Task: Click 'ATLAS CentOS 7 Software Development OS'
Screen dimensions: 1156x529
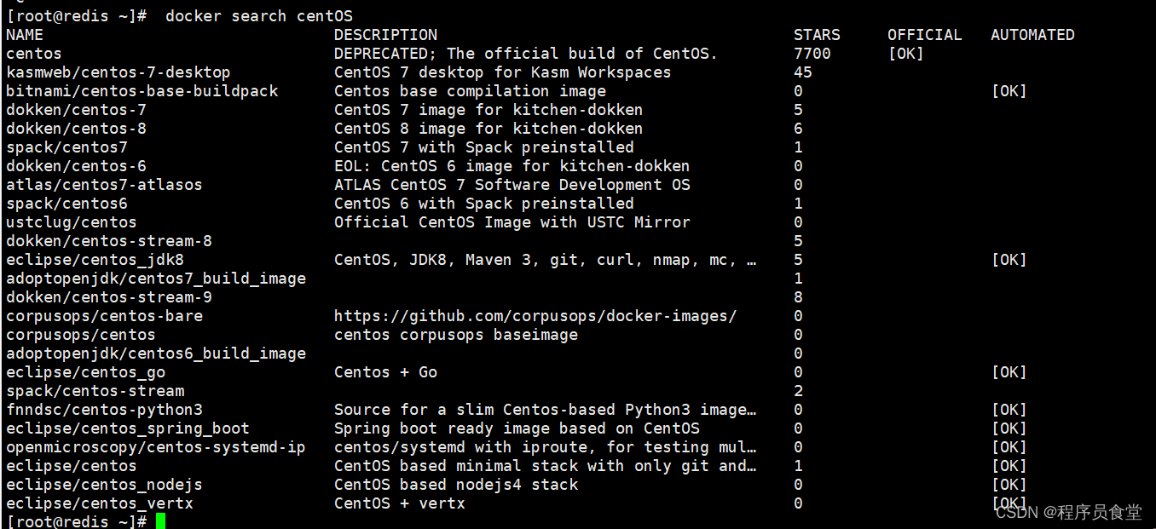Action: point(512,185)
